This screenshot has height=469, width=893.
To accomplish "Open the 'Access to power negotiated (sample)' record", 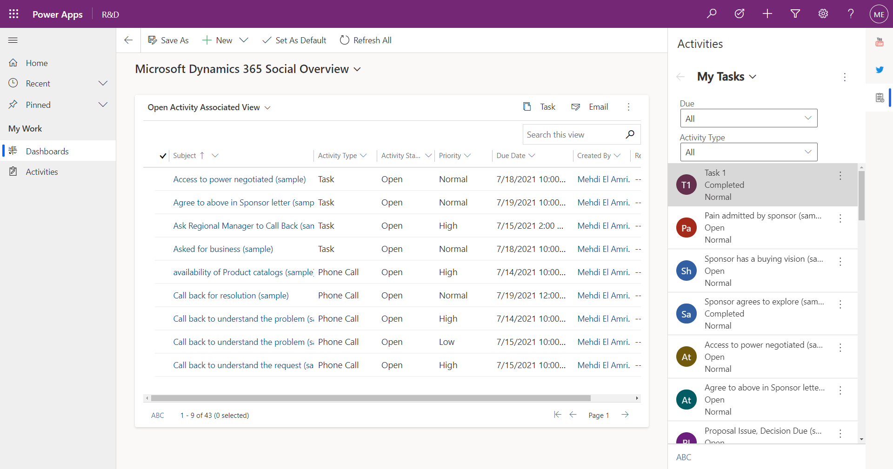I will pos(239,179).
